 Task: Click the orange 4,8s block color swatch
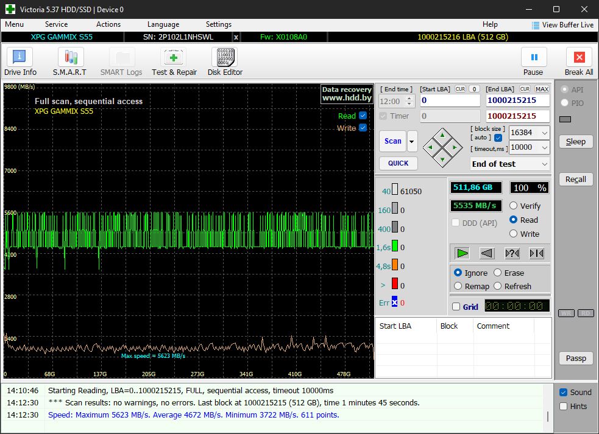pos(395,265)
